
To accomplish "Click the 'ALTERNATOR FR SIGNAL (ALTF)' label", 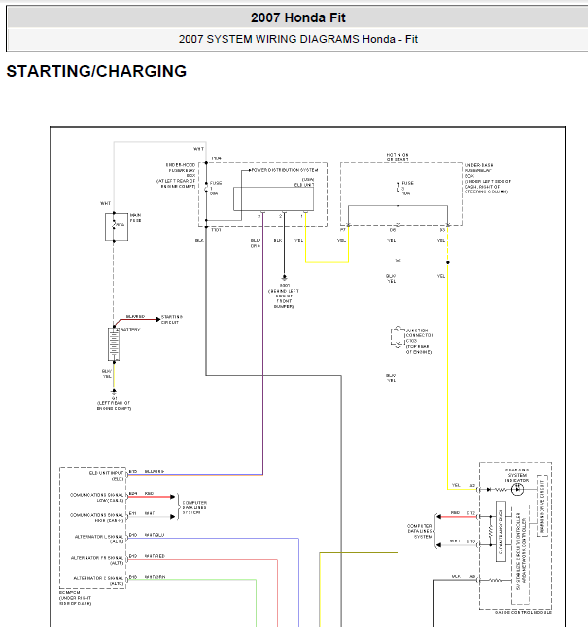I will point(97,560).
